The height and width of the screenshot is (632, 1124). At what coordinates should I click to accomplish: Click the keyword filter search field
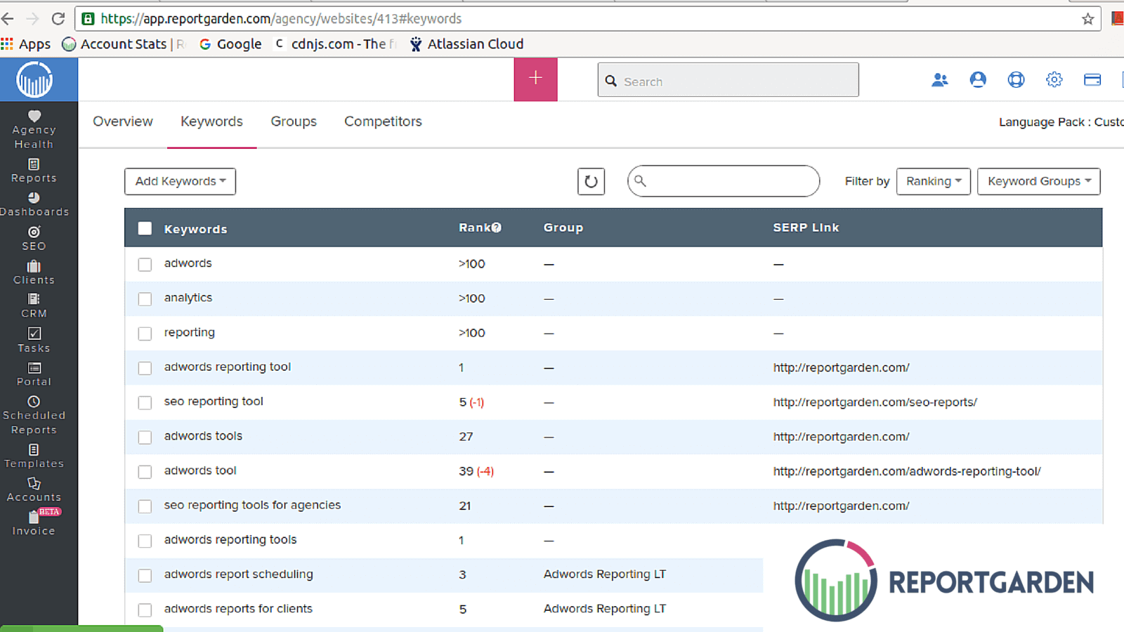[x=731, y=181]
